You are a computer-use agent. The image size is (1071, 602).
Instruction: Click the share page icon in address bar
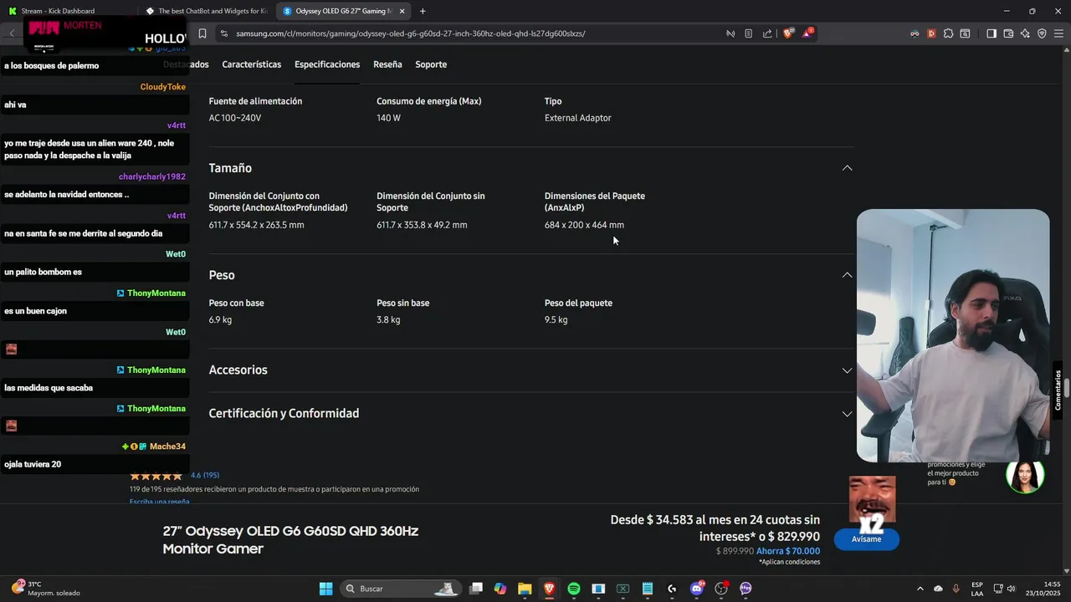point(767,33)
